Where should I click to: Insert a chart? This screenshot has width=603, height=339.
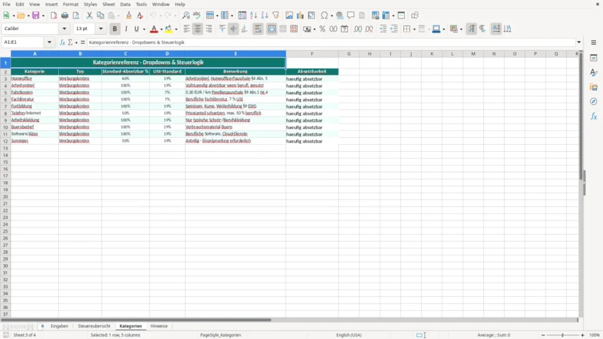click(x=300, y=15)
